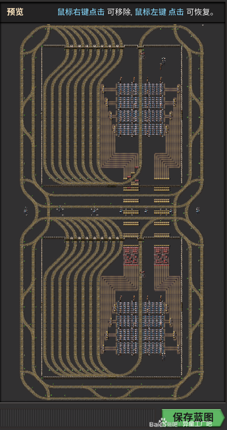Click the green 保存蓝图 button

(193, 417)
